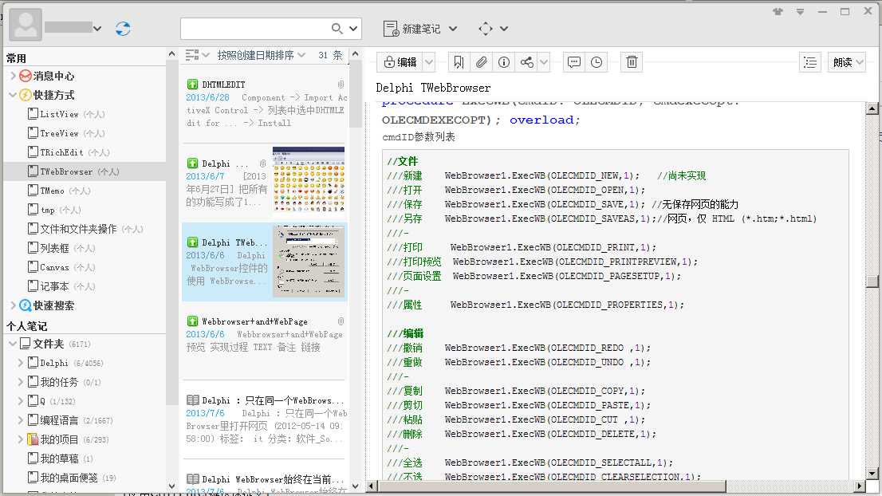This screenshot has height=496, width=882.
Task: Select the 文件和文件夹操作 shortcut
Action: (x=85, y=229)
